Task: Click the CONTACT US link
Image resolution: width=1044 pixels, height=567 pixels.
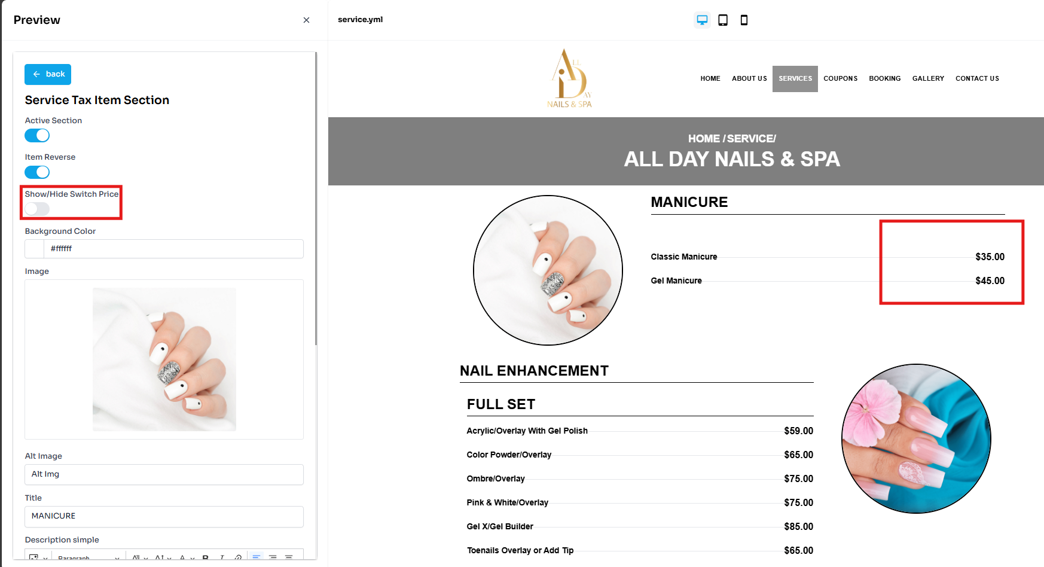Action: pos(977,78)
